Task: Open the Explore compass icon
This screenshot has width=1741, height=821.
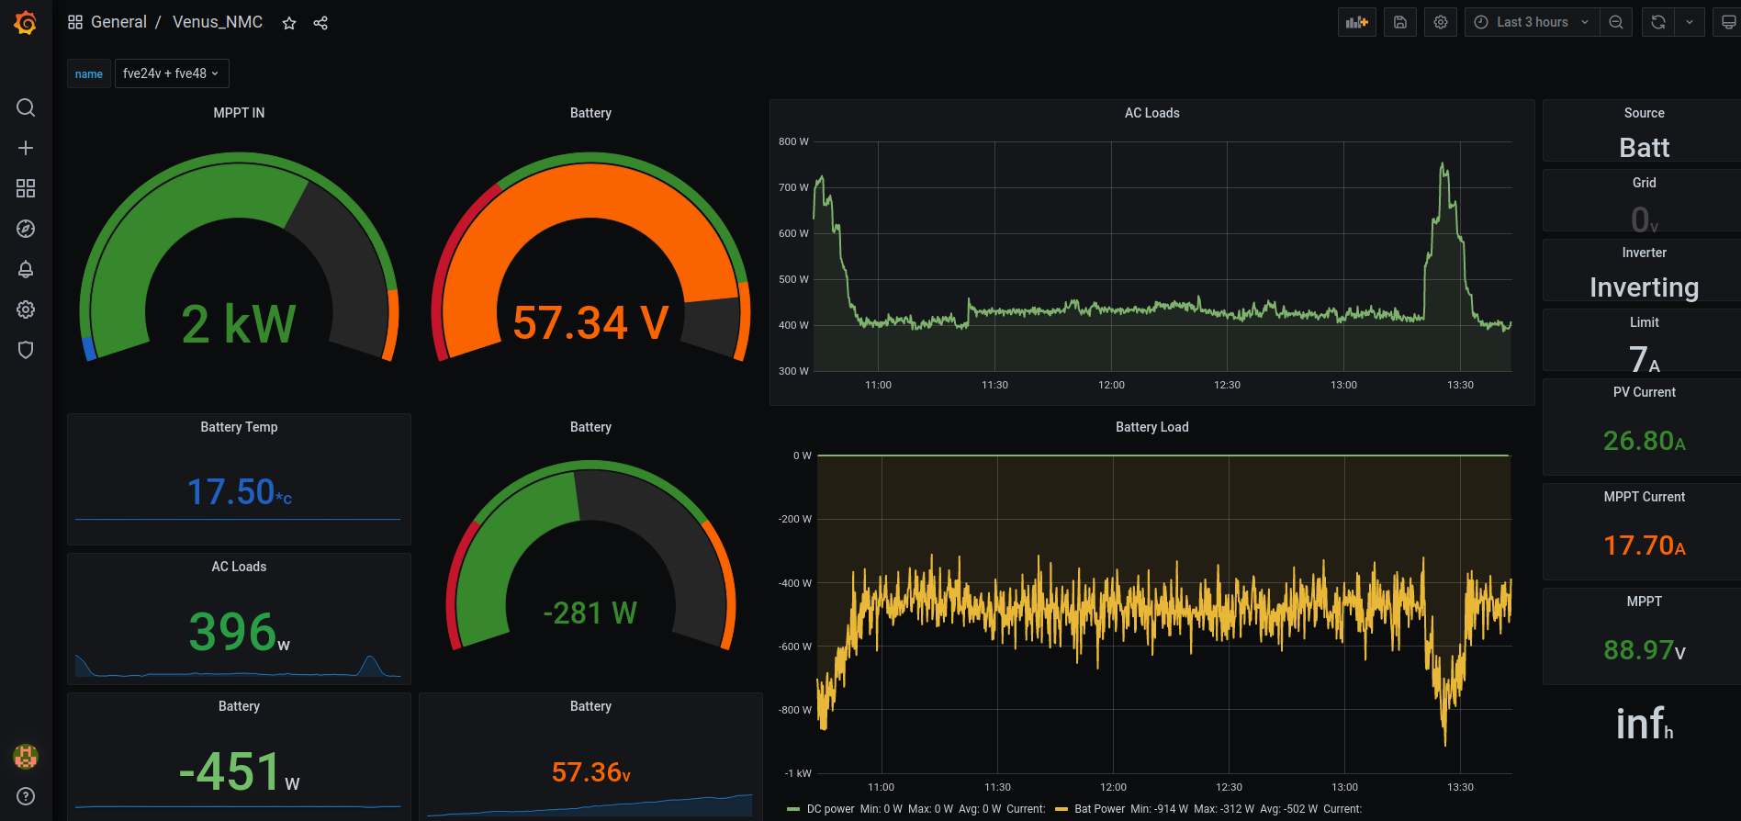Action: pyautogui.click(x=26, y=229)
